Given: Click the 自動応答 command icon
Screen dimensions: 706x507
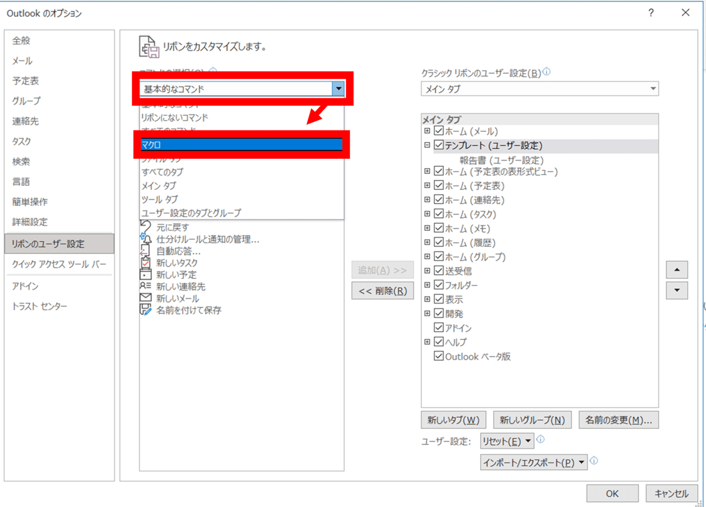Looking at the screenshot, I should [x=145, y=251].
